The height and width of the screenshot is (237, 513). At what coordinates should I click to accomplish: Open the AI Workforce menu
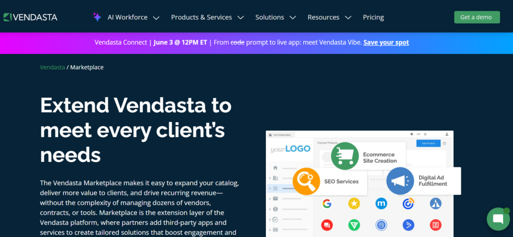pyautogui.click(x=127, y=17)
